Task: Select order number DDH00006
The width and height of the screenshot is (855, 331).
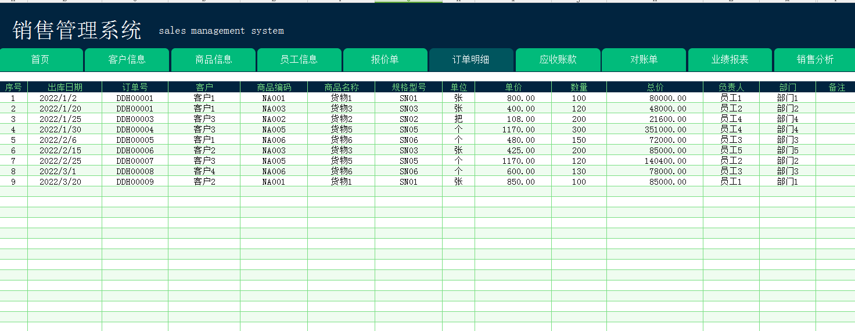Action: tap(135, 150)
